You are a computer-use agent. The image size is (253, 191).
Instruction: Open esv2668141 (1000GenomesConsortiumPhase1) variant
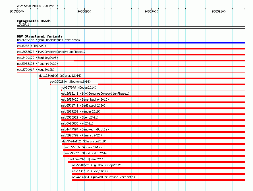95,94
